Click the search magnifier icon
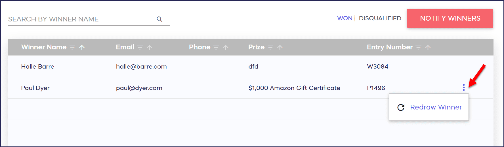 click(159, 19)
